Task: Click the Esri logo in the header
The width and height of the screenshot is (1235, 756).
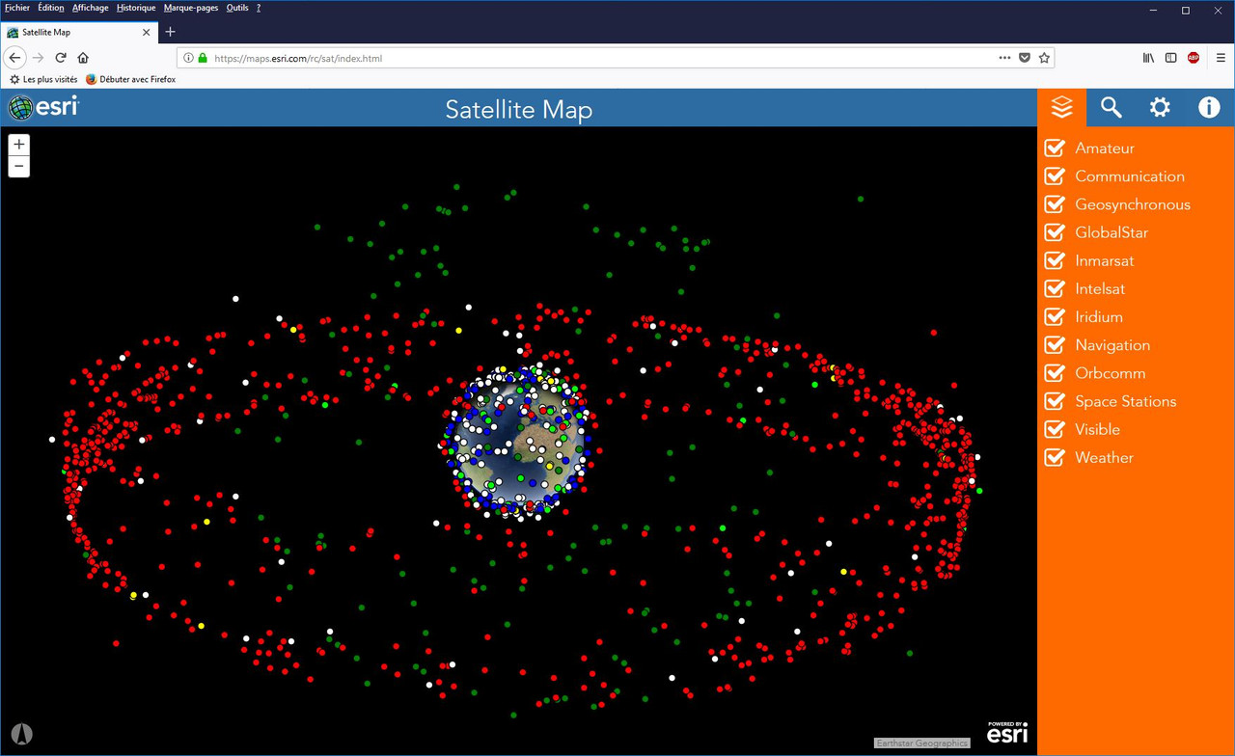Action: pyautogui.click(x=43, y=107)
